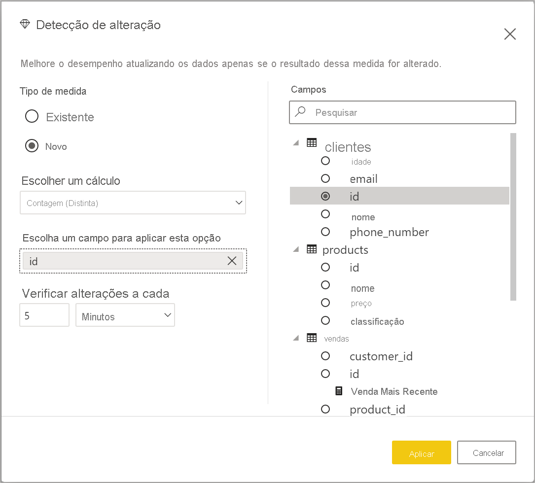Select the phone_number field radio

click(x=325, y=231)
